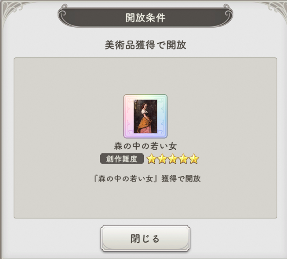Click the 『森の中の若い女』獲得で開放 condition text

tap(147, 178)
